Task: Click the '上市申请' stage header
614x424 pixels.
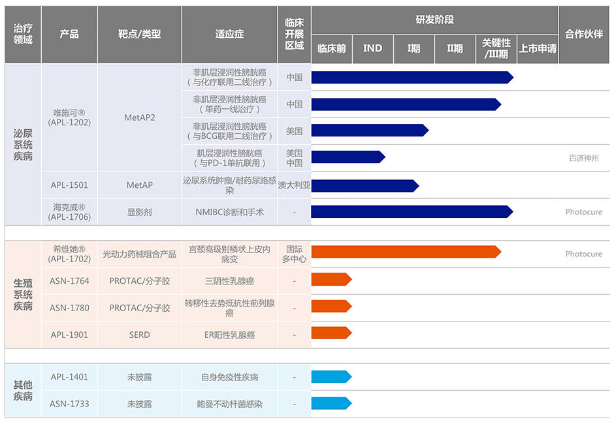Action: click(538, 49)
